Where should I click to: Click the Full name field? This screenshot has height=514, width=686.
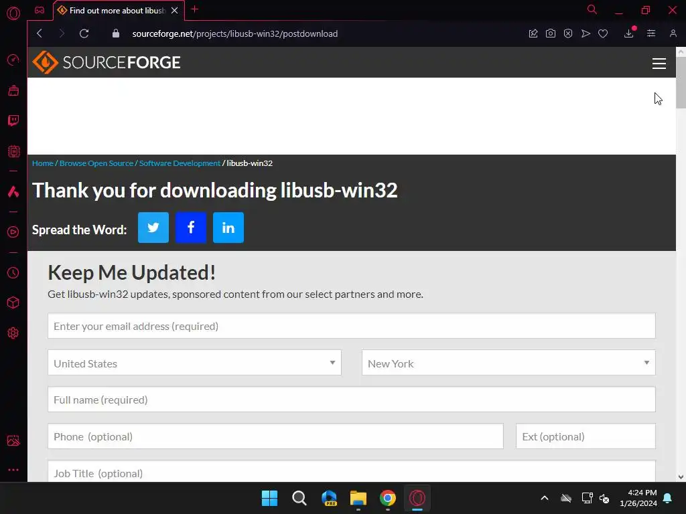click(x=351, y=400)
